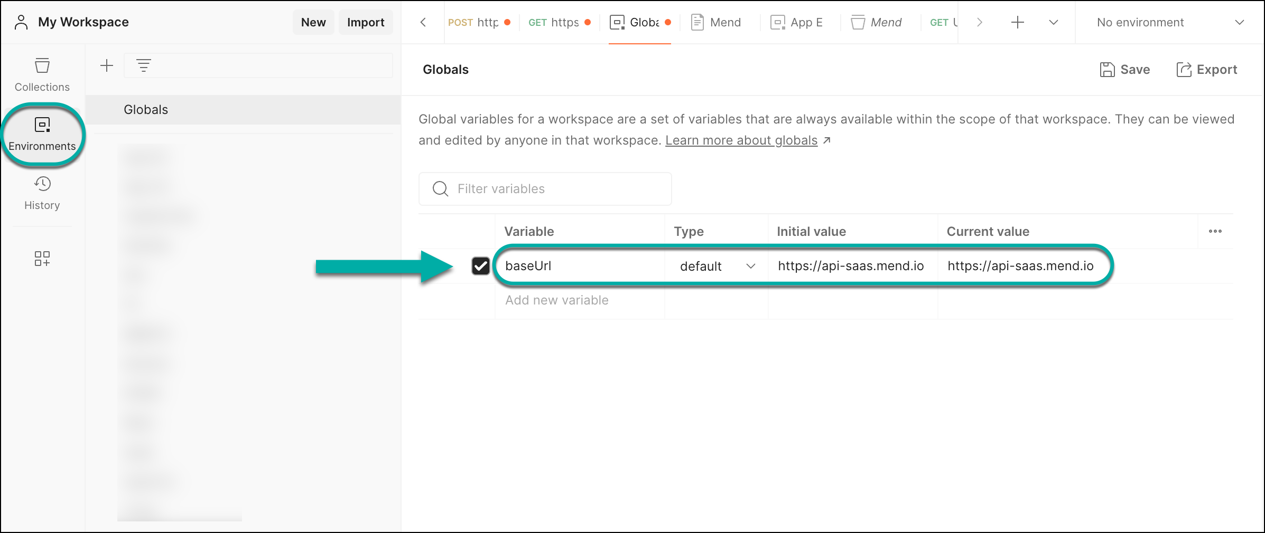Expand the tab list chevron dropdown

tap(1053, 22)
